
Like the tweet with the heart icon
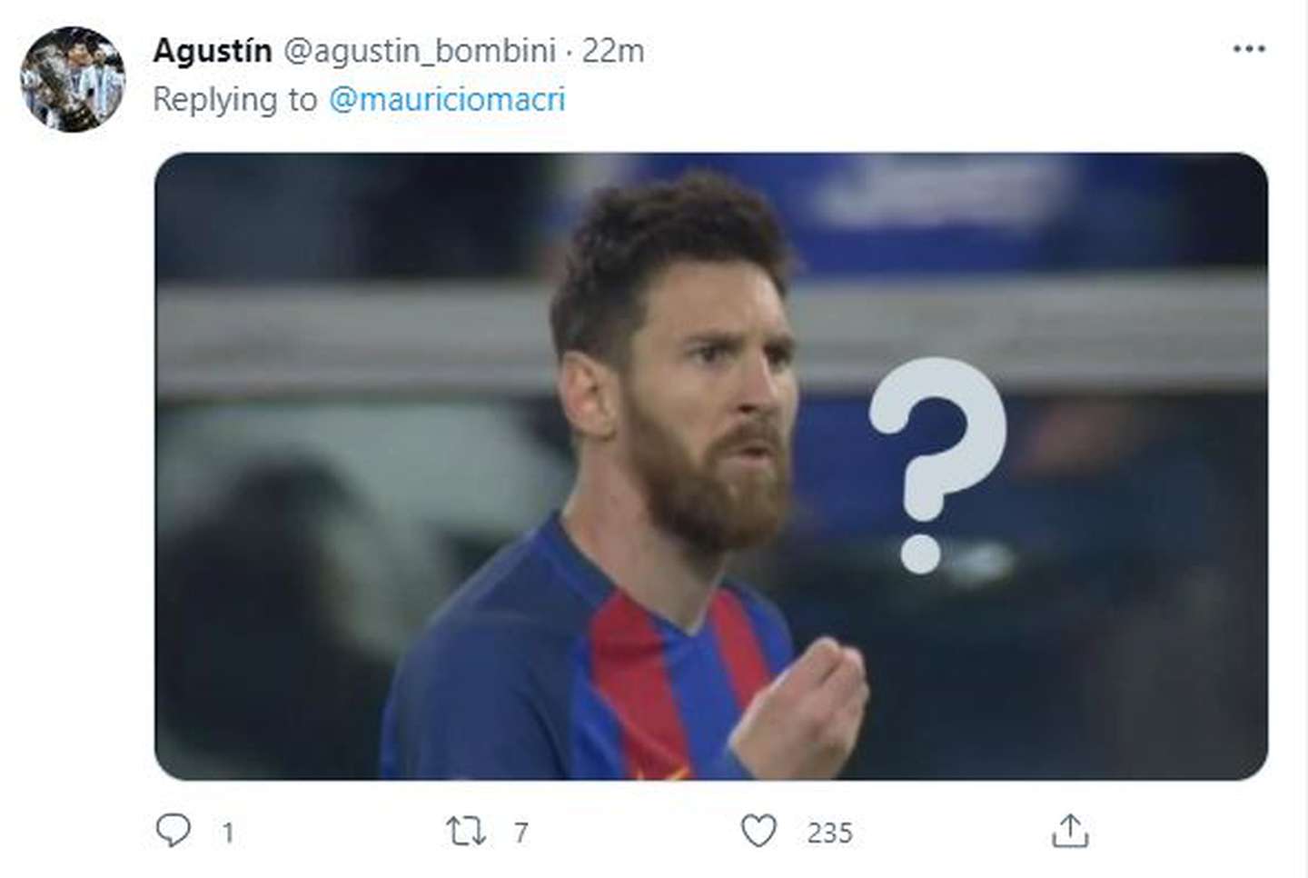[758, 831]
